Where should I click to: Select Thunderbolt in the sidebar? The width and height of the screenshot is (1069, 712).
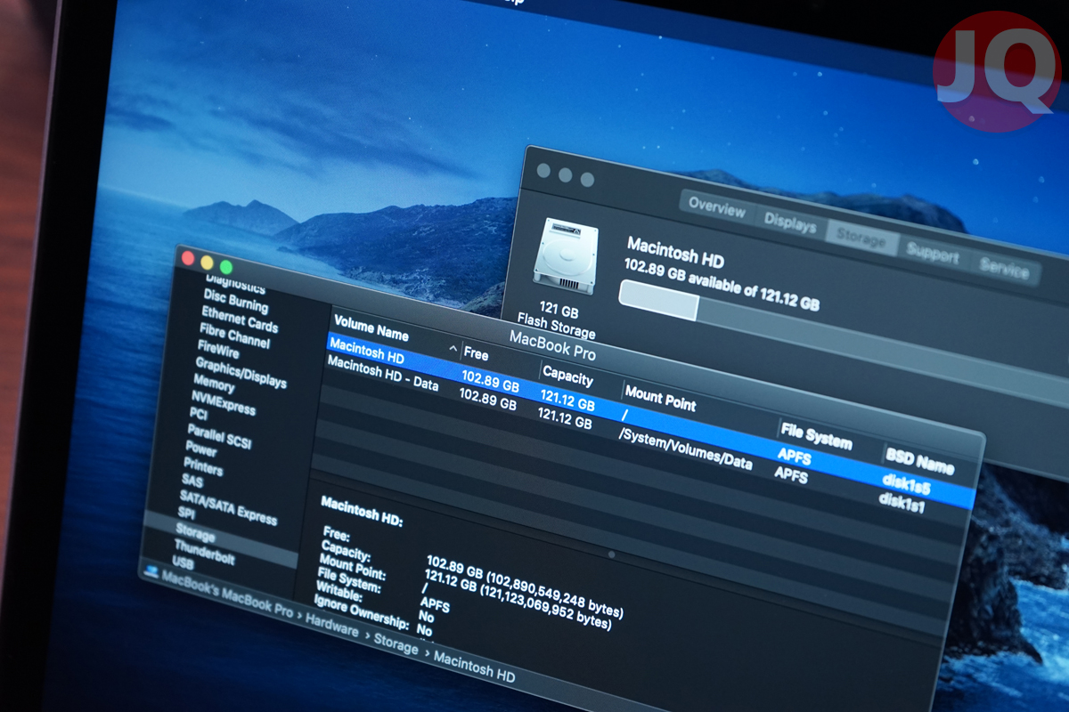point(204,552)
